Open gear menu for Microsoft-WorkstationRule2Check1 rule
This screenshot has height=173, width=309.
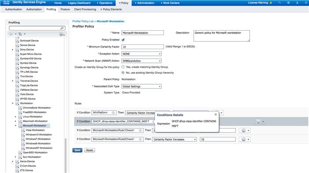pos(245,139)
